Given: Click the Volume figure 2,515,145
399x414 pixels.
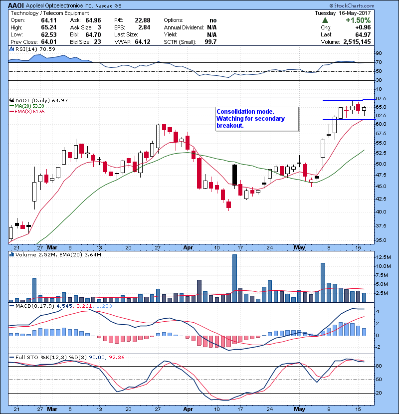Looking at the screenshot, I should click(x=357, y=42).
